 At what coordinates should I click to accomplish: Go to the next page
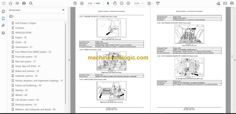coord(82,3)
